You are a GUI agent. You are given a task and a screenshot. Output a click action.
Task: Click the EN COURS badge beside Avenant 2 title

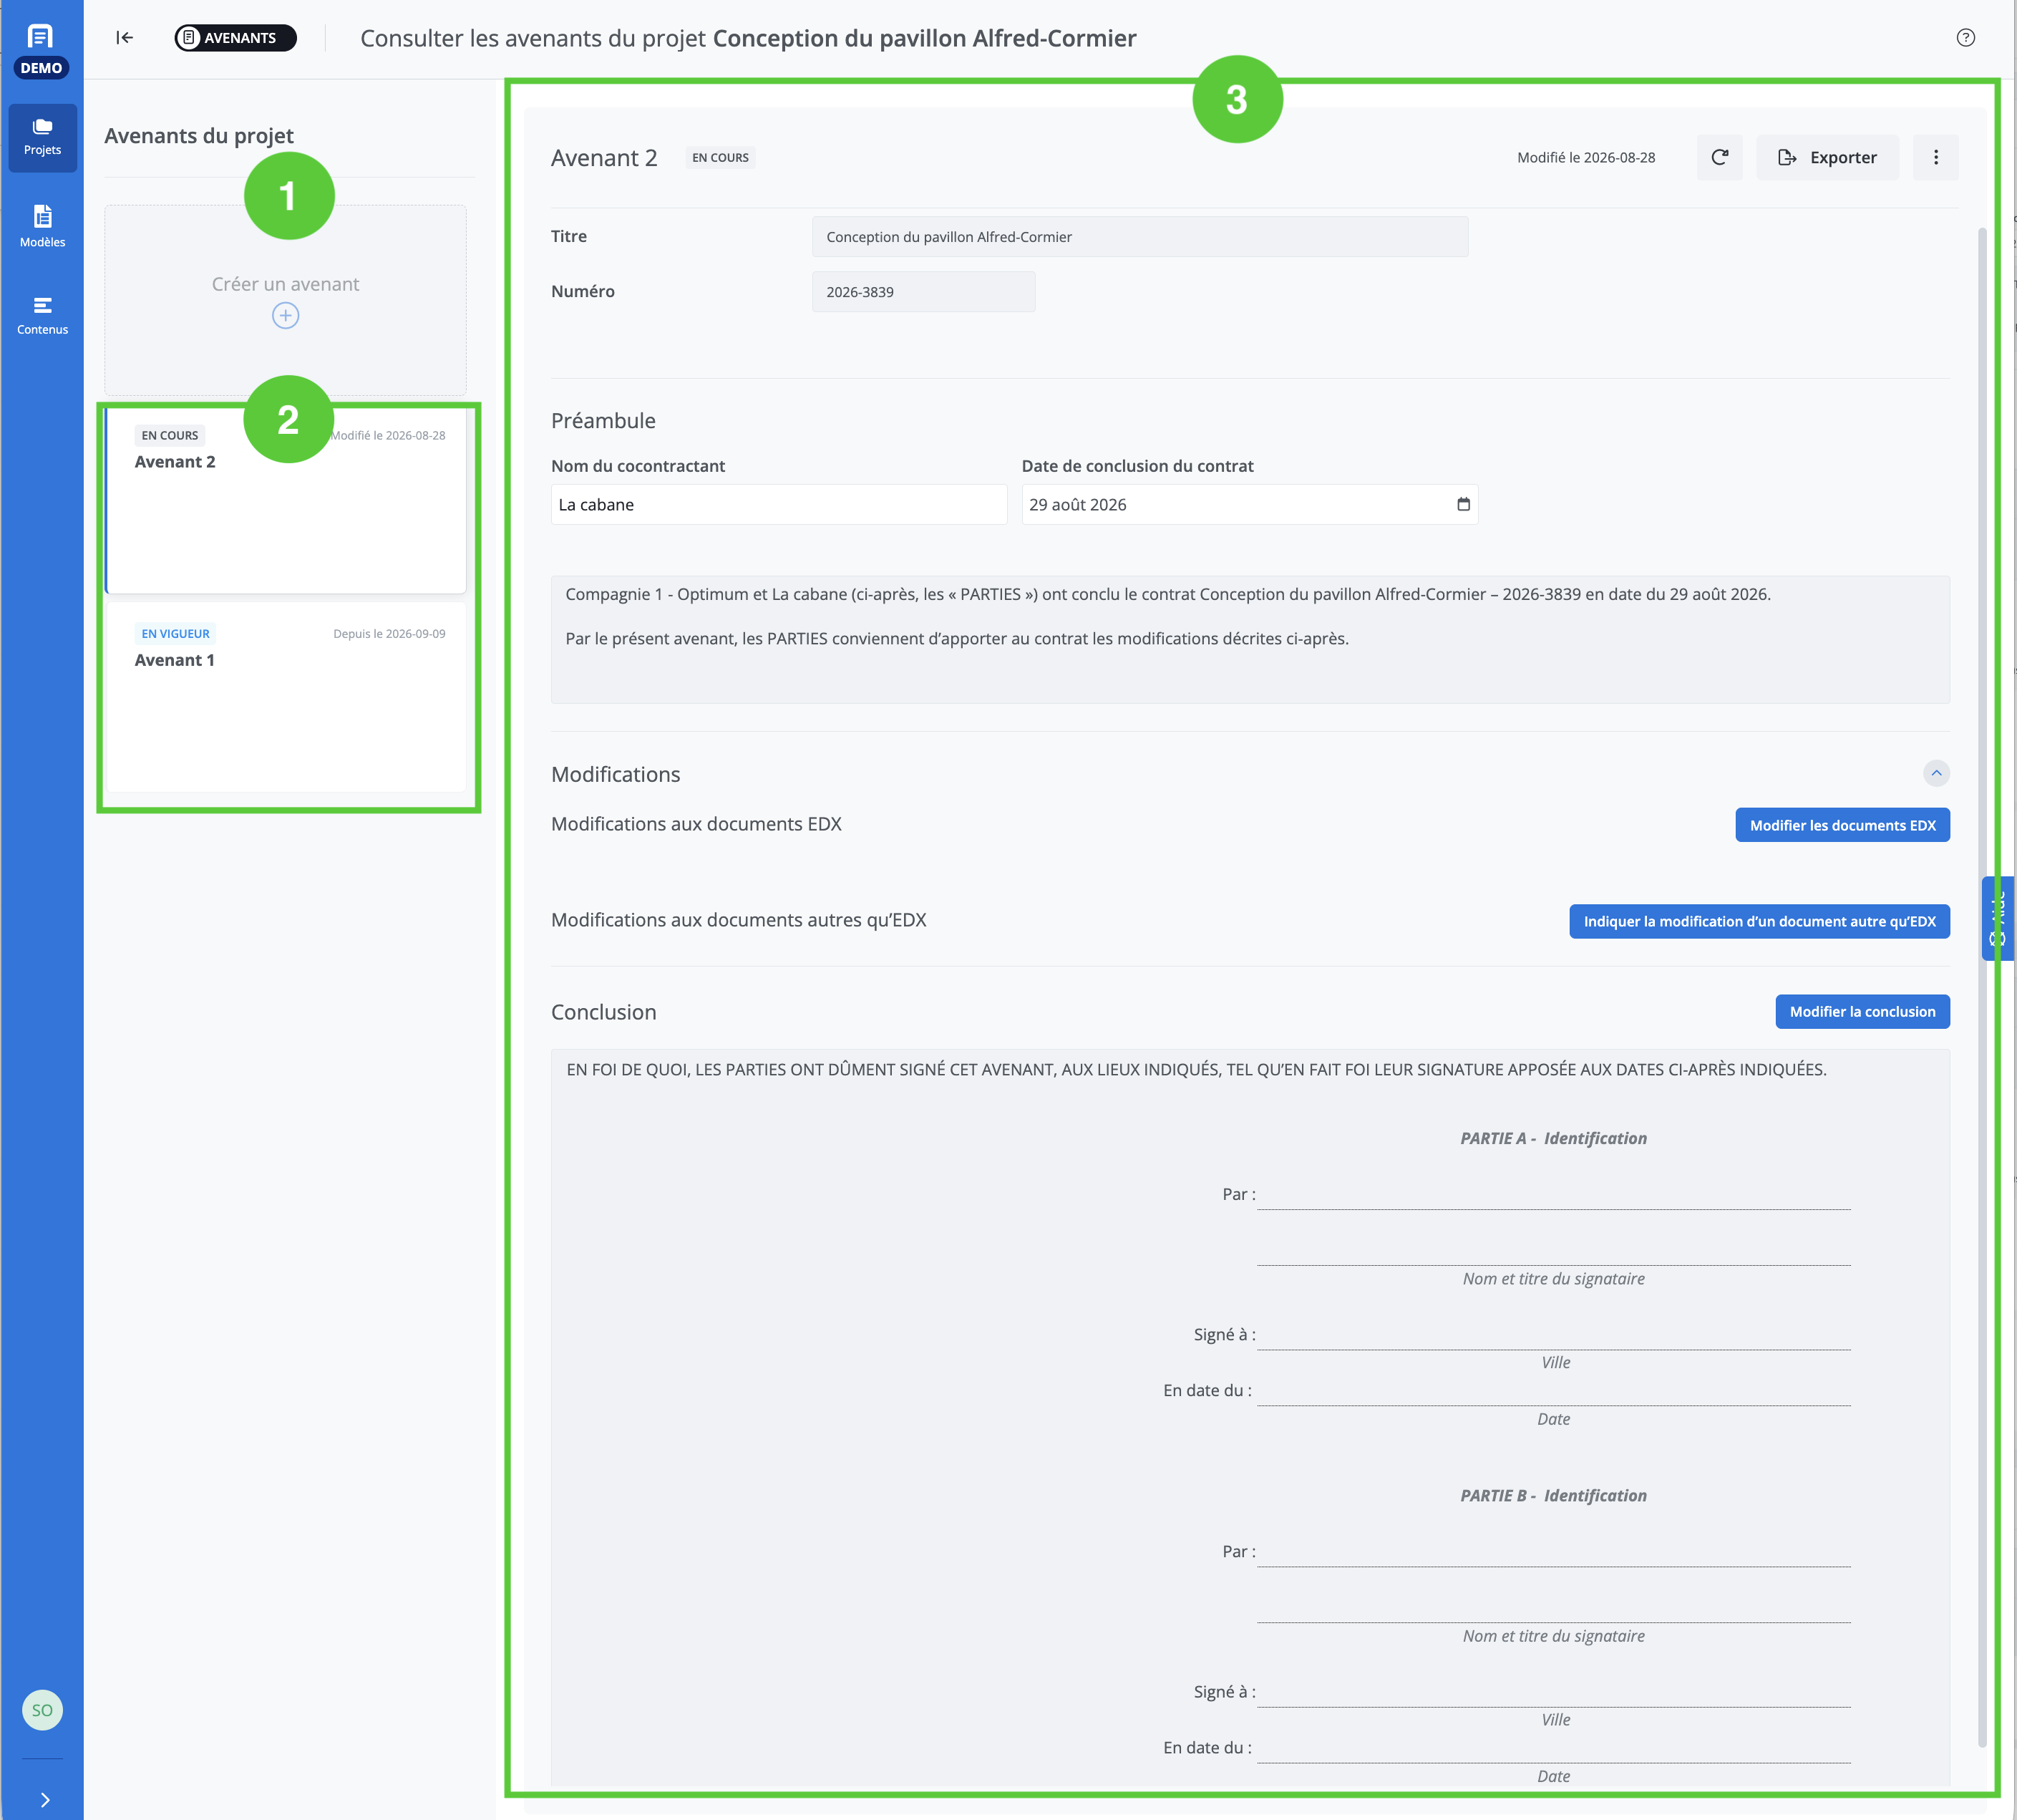[x=719, y=158]
